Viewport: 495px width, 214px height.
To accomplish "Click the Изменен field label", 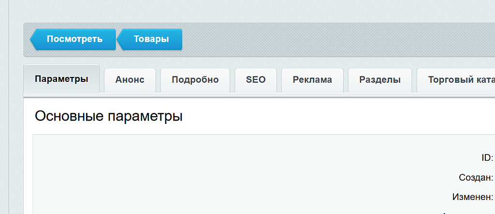I will click(x=472, y=198).
